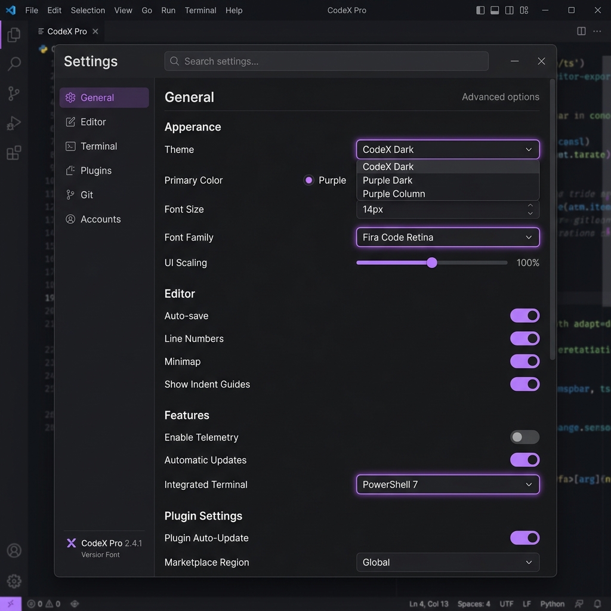611x611 pixels.
Task: Minimize the Settings dialog
Action: pos(514,61)
